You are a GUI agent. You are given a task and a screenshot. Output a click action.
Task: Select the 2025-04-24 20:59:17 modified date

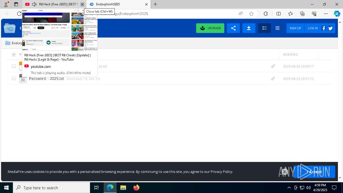(298, 66)
